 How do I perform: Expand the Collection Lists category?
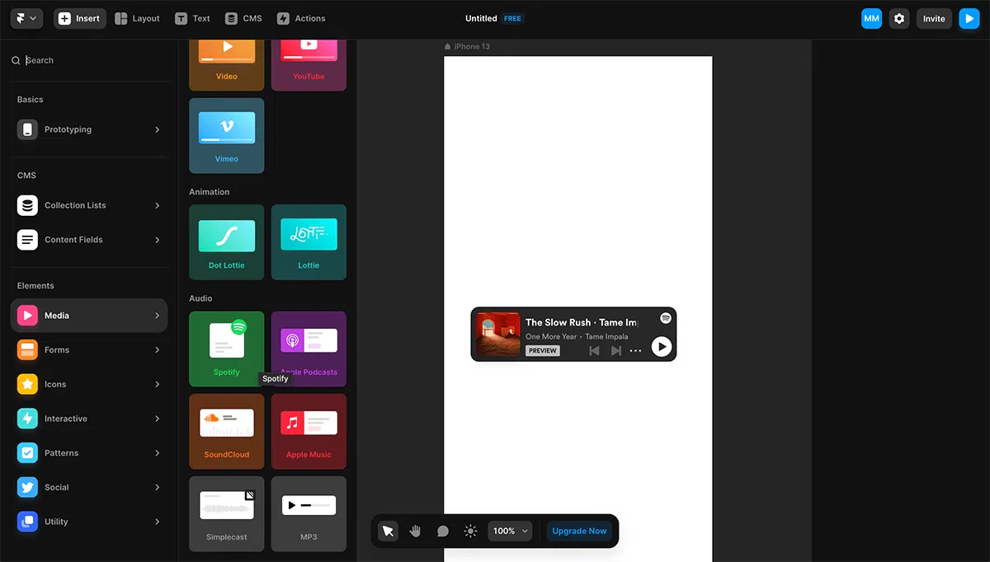click(89, 205)
